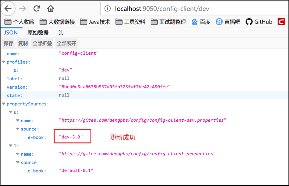Open the GitHub bookmark
The image size is (289, 186).
click(259, 22)
